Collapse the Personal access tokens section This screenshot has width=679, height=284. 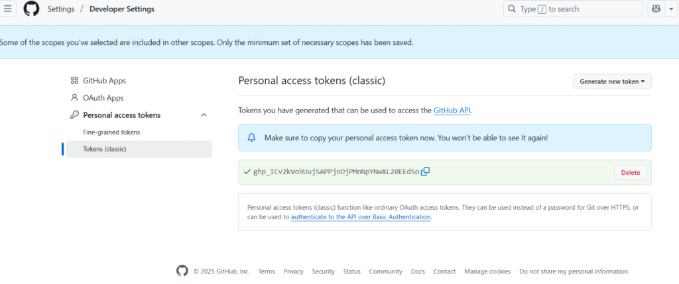pyautogui.click(x=203, y=115)
